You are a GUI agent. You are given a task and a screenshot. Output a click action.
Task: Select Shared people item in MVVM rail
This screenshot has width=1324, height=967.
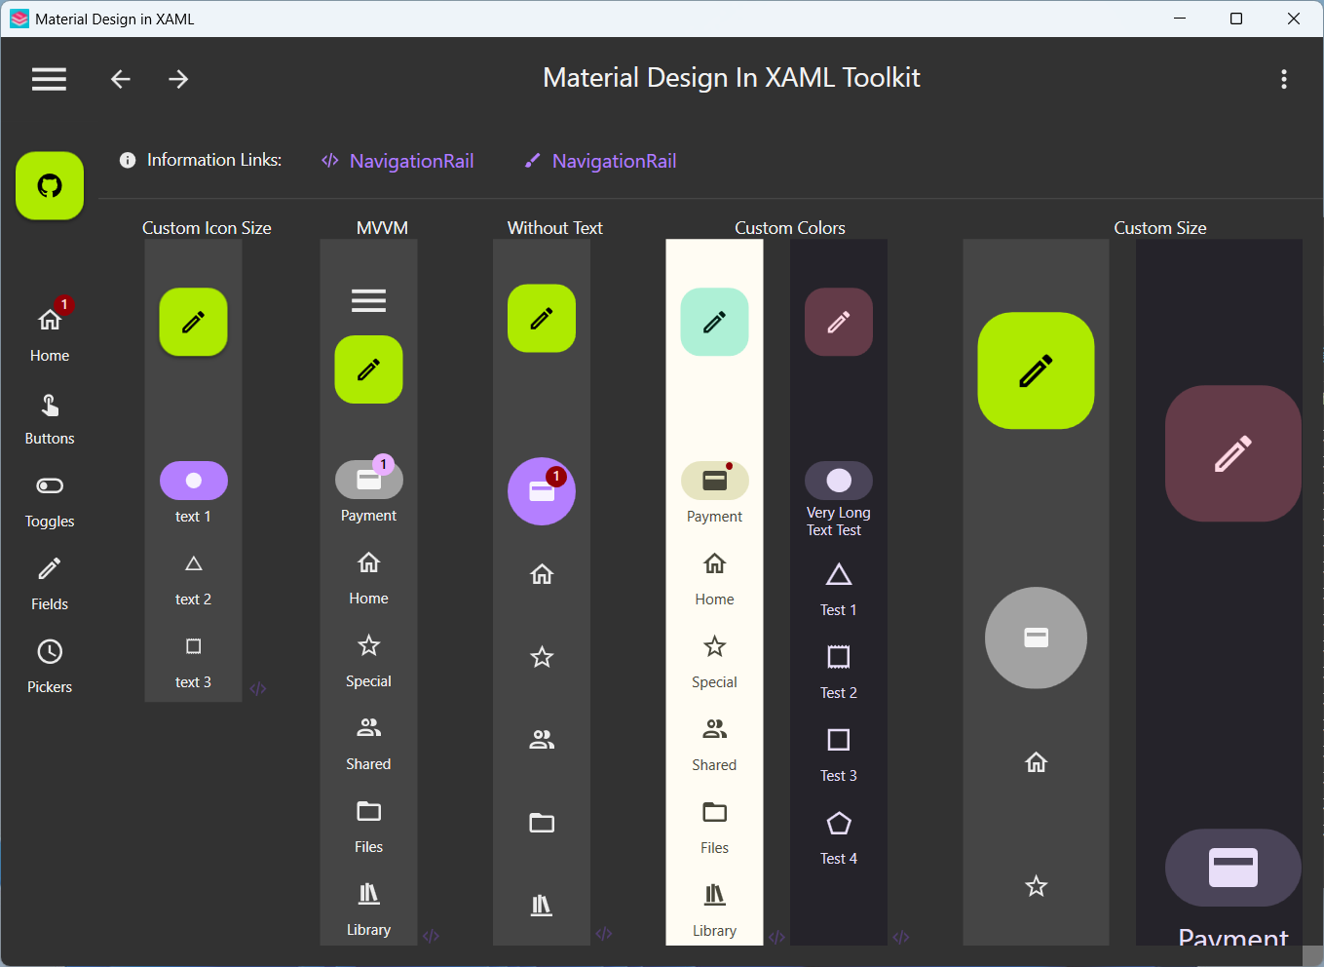pos(369,744)
